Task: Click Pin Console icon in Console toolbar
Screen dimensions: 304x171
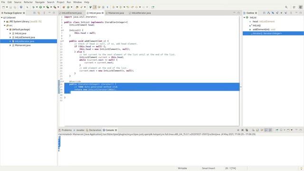Action: [277, 130]
